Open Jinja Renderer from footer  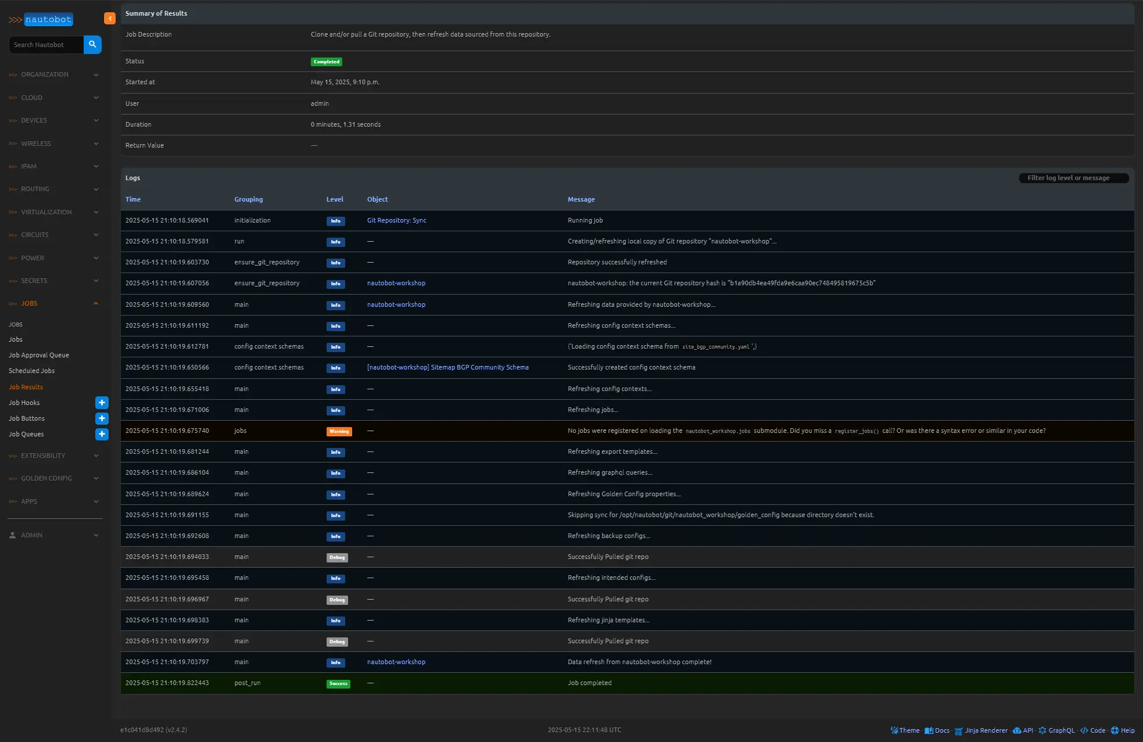pos(981,730)
